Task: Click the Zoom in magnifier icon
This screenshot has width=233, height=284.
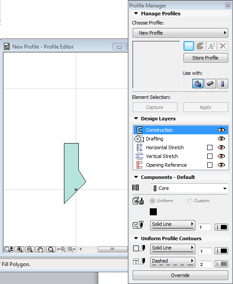Action: click(19, 249)
